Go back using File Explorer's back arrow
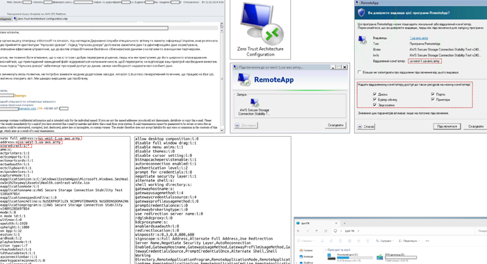Screen dimensions: 487x264 point(298,231)
